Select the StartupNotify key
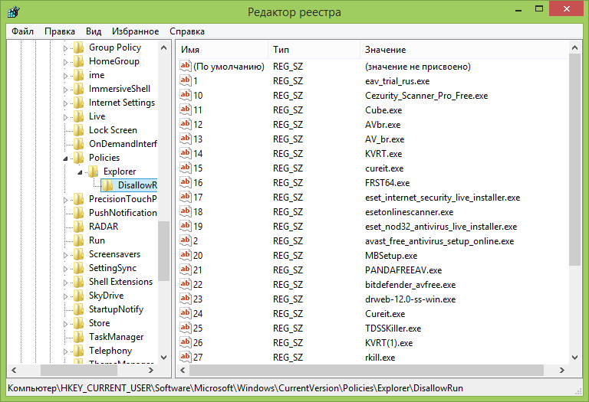 116,309
